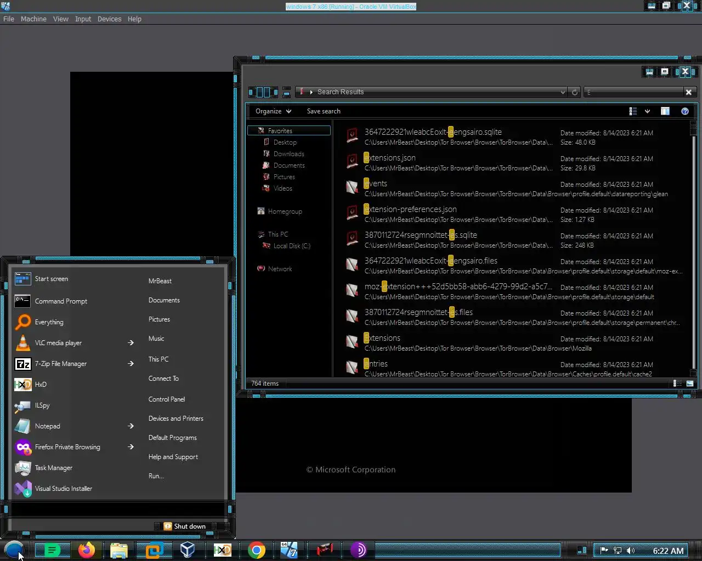Launch HxD hex editor from Start menu
Viewport: 702px width, 561px height.
tap(74, 385)
